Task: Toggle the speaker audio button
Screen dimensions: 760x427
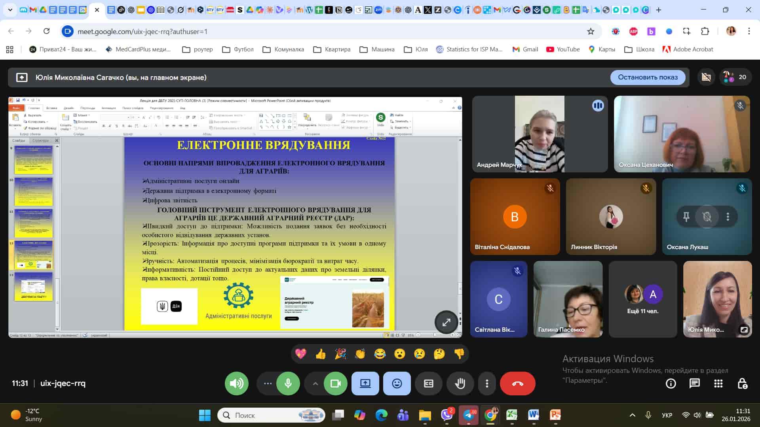Action: coord(236,384)
